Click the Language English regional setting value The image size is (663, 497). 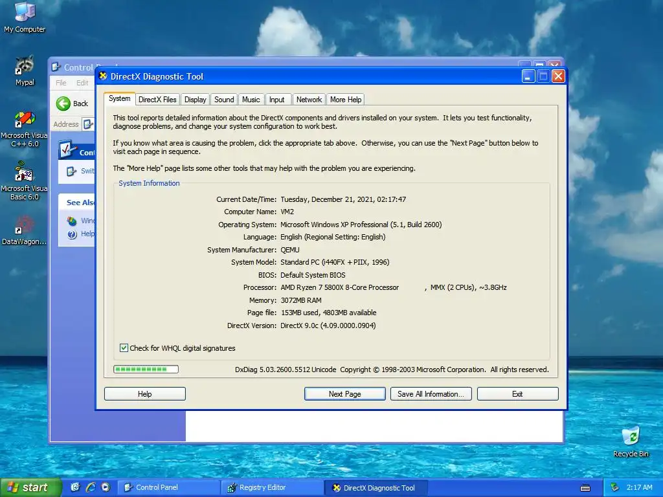click(333, 237)
